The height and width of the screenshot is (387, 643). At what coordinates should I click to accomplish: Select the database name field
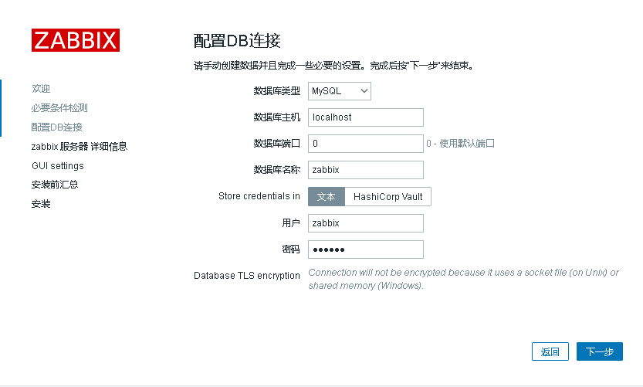(366, 170)
